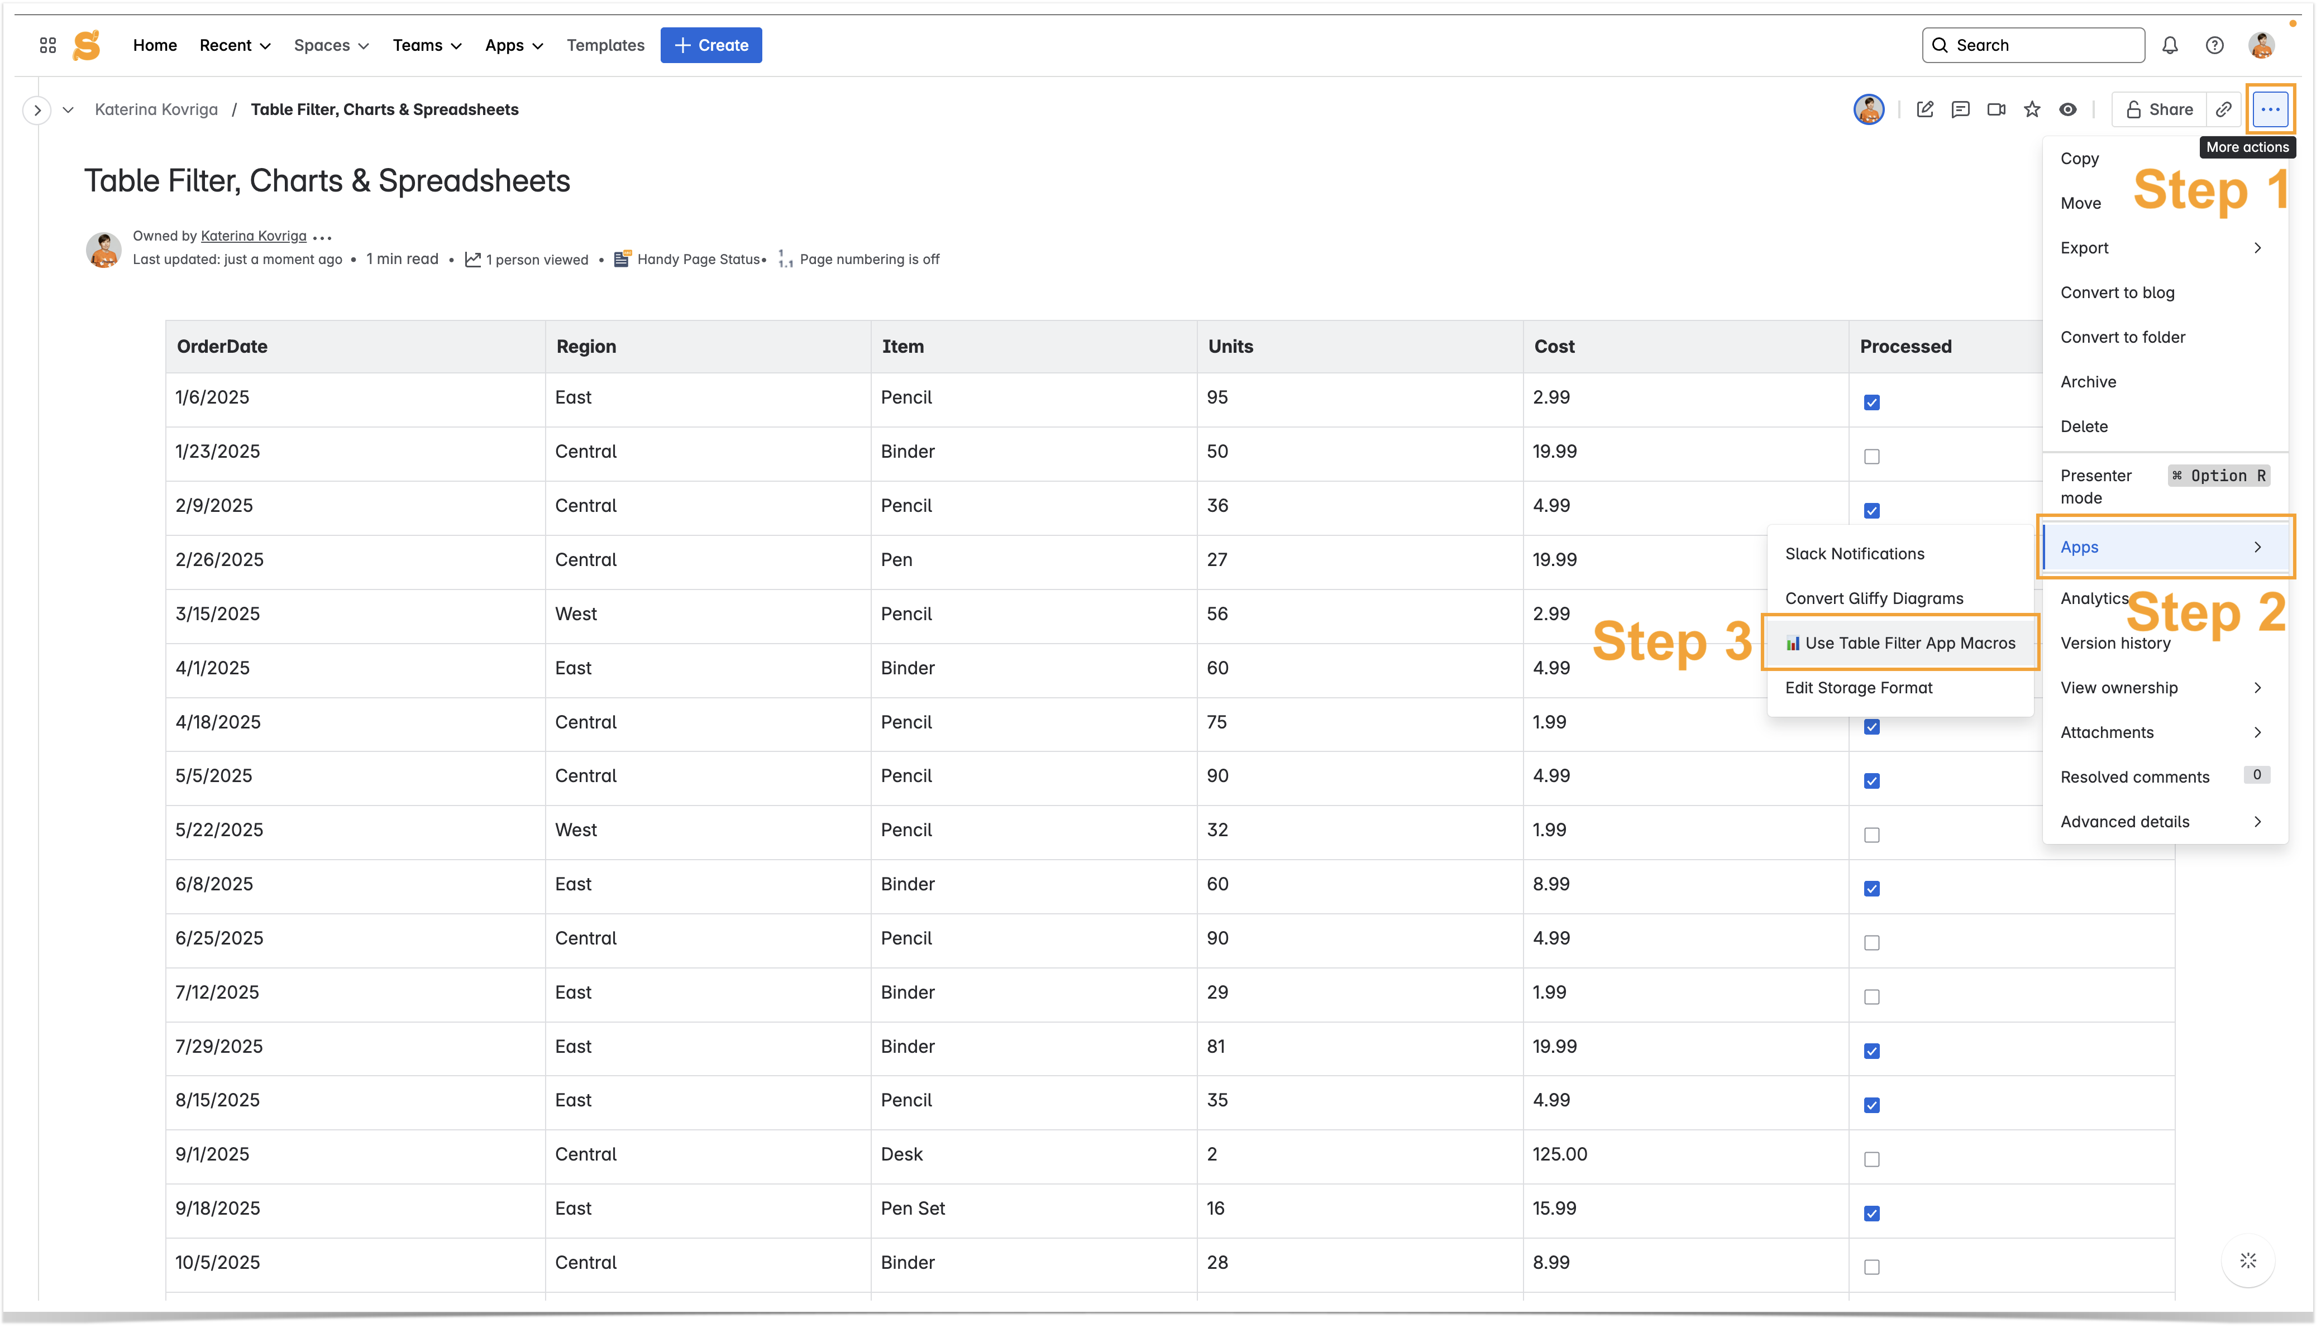Expand the Recent dropdown in navigation

coord(235,45)
